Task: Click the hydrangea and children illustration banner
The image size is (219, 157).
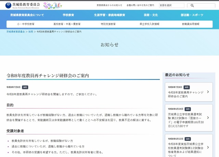Action: click(x=53, y=5)
